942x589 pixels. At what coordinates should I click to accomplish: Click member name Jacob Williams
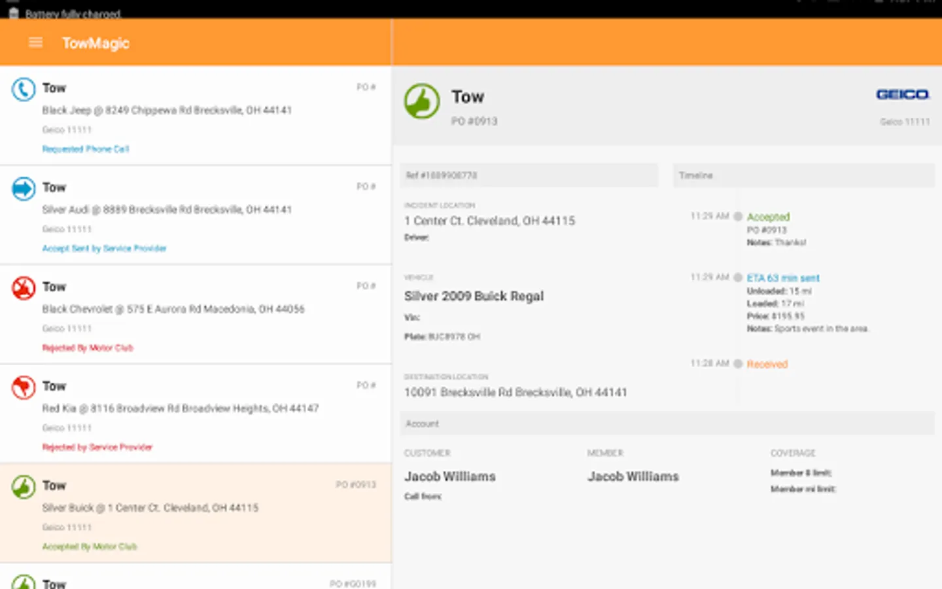[x=633, y=476]
